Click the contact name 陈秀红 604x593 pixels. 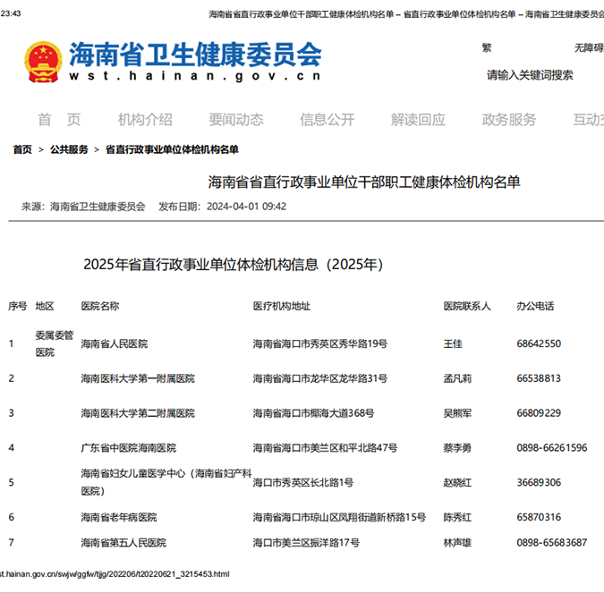457,517
